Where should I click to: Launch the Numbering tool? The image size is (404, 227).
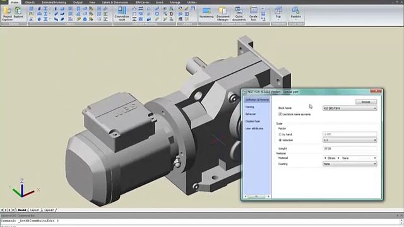point(206,13)
